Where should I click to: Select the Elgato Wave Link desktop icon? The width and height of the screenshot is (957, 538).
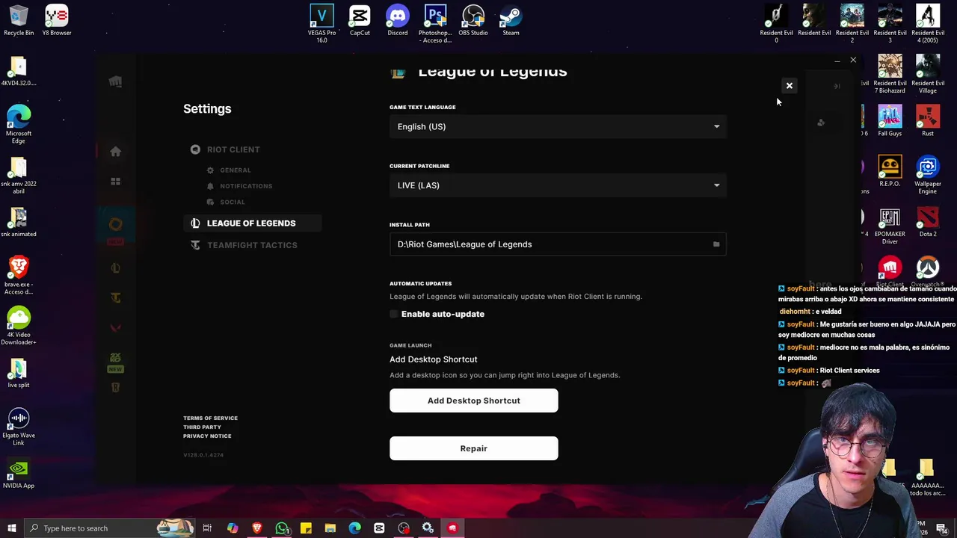coord(19,426)
